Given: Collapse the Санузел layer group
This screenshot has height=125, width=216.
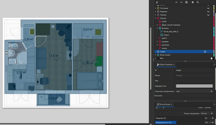Looking at the screenshot, I should (x=156, y=18).
